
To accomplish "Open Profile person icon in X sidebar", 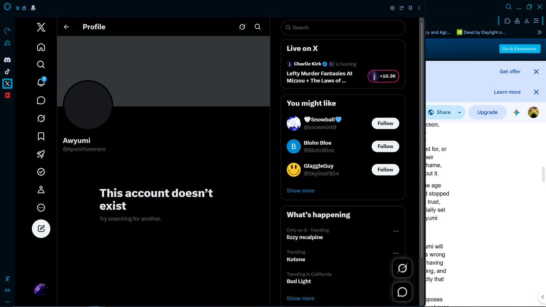I will [41, 190].
